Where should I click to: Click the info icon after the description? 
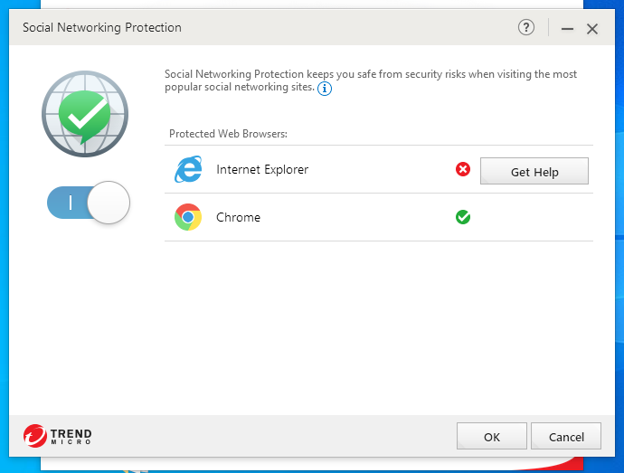coord(325,89)
